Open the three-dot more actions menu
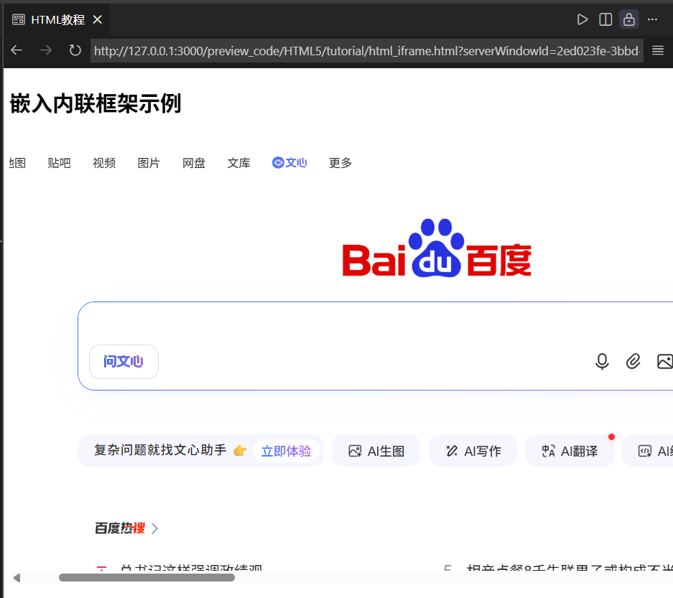Screen dimensions: 673x598 pos(652,19)
